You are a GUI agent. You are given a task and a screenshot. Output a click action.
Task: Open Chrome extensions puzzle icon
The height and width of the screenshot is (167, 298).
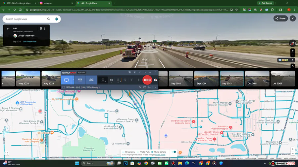point(272,10)
